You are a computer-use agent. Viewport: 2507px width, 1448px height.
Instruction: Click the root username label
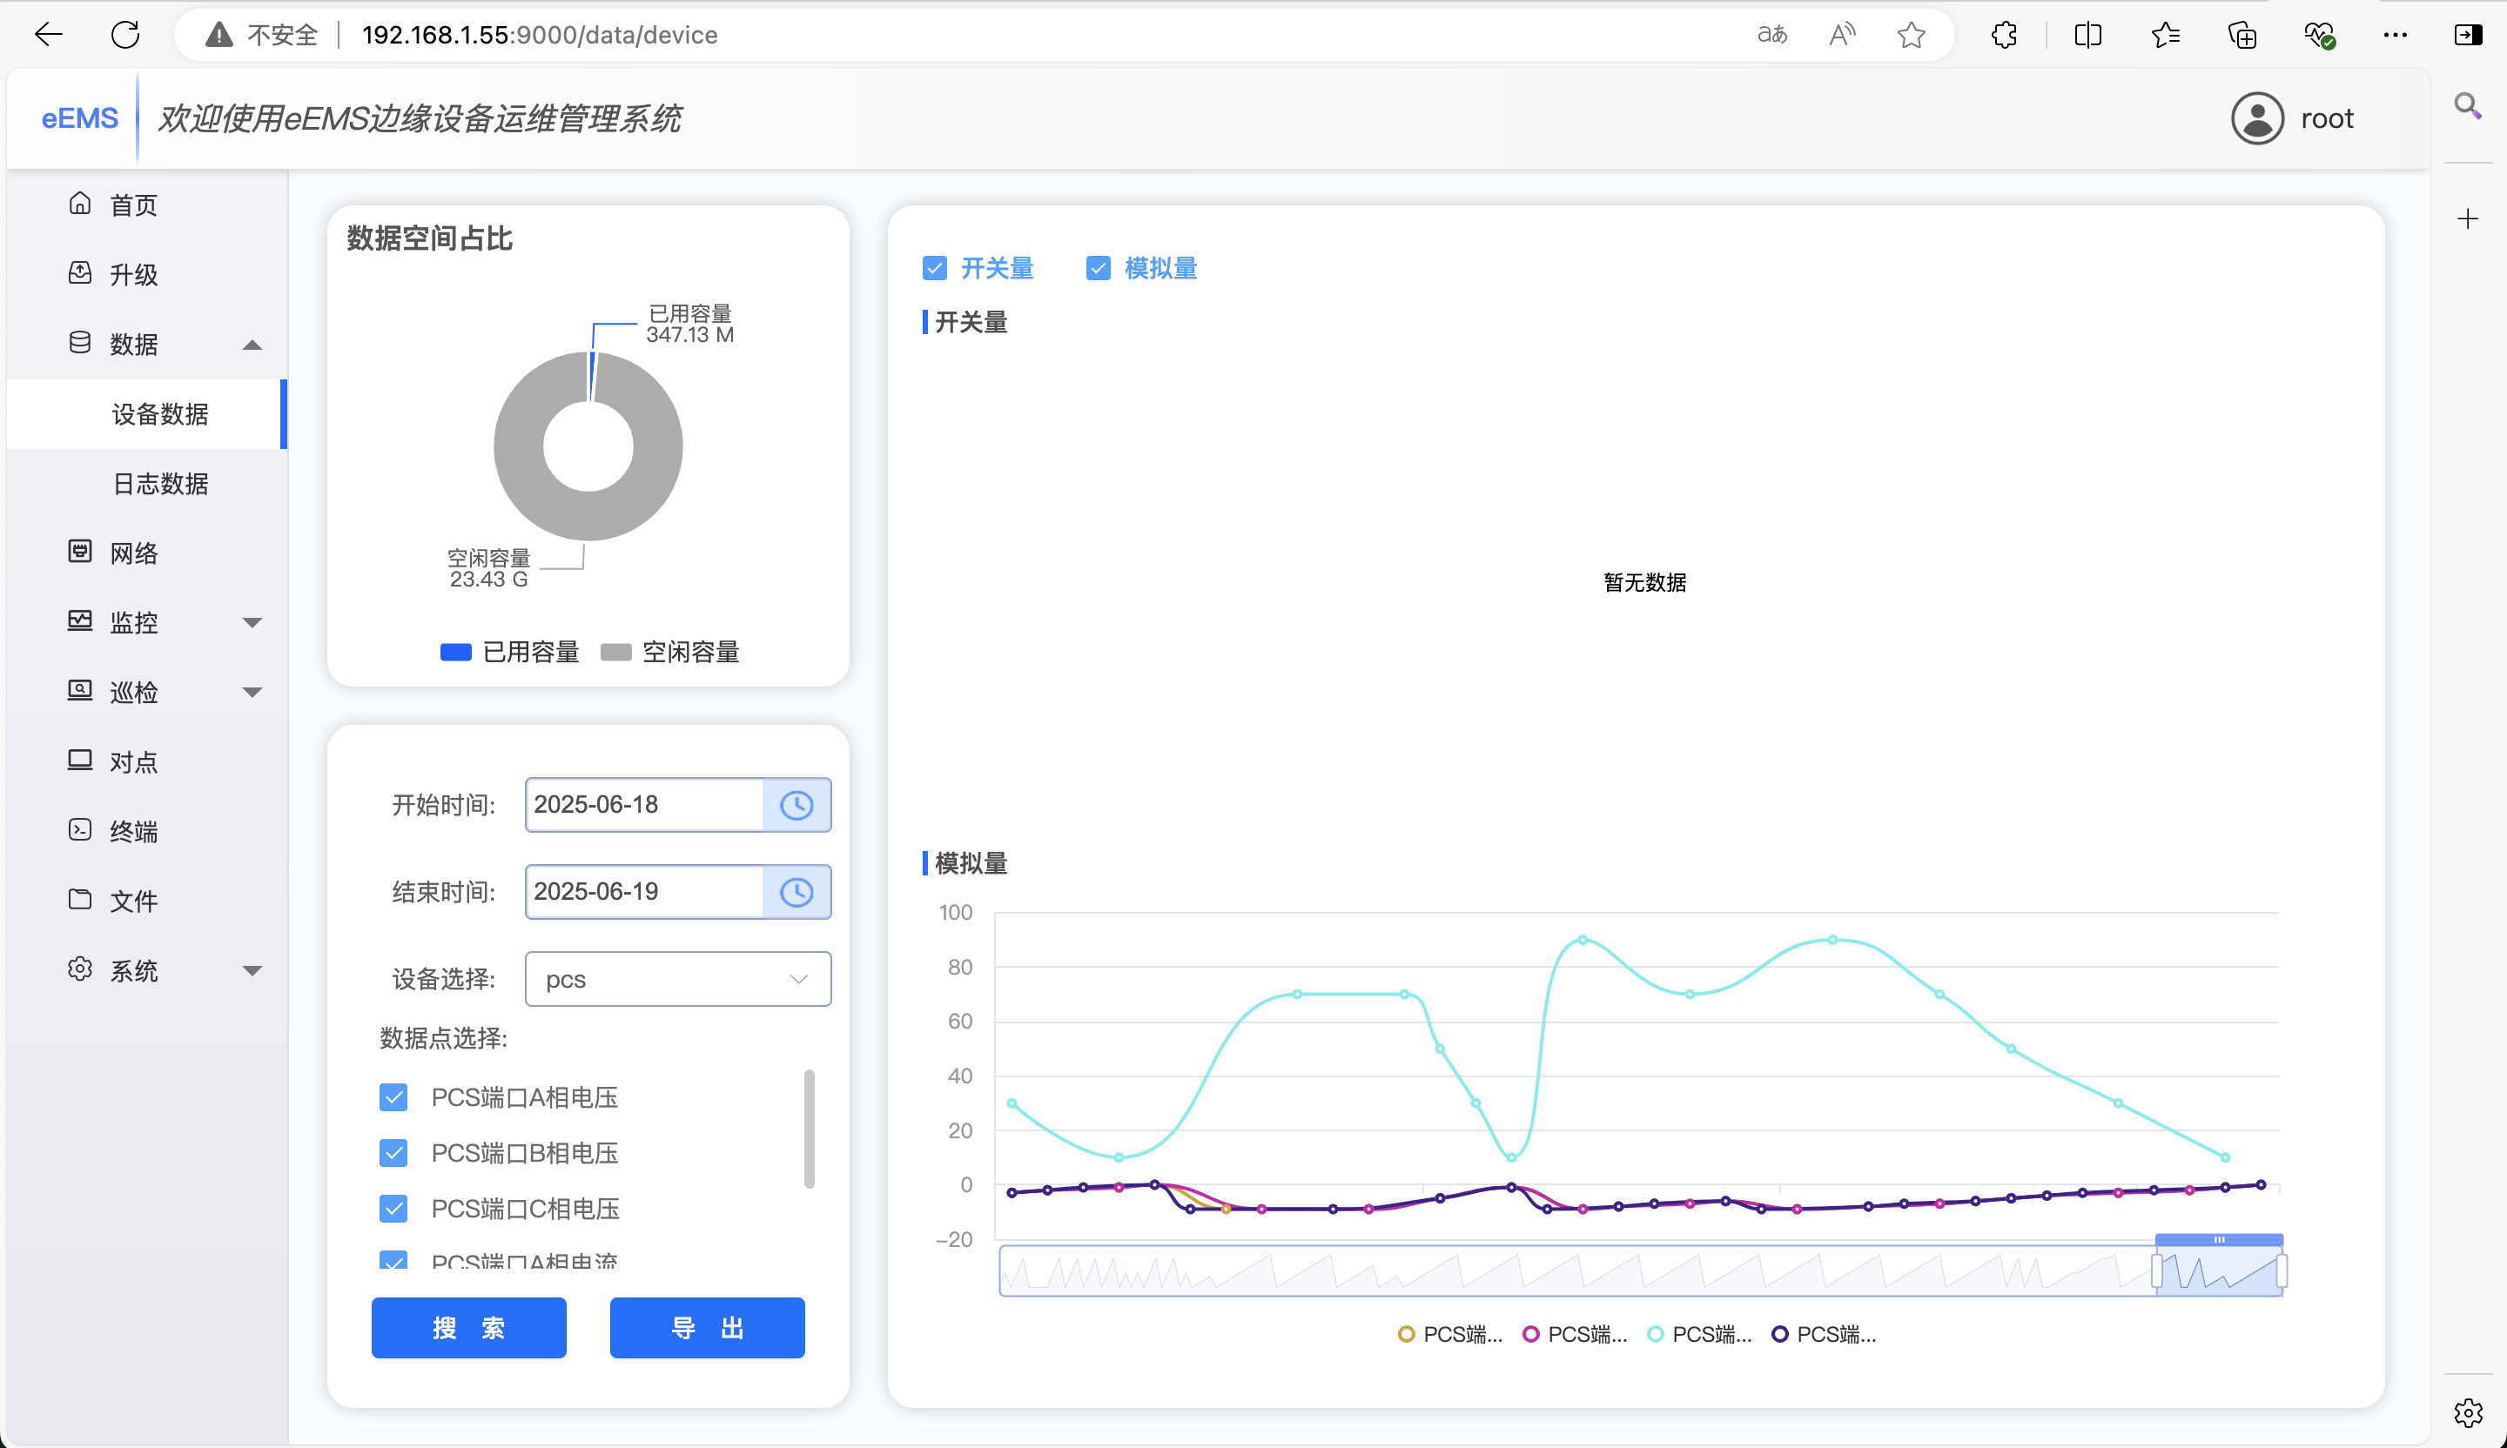[2327, 118]
